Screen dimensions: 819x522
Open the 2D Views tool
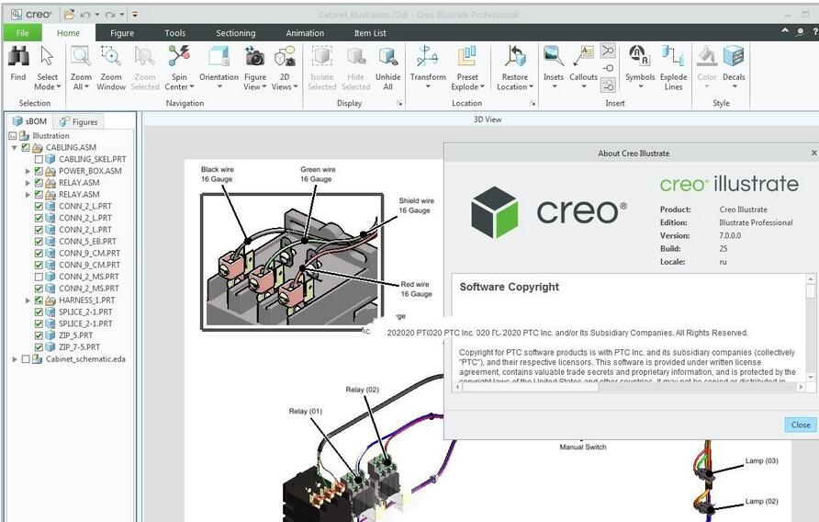tap(285, 68)
